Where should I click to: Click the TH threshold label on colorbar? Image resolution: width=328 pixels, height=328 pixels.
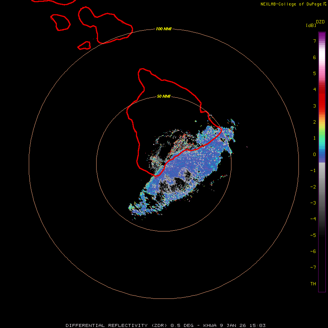(313, 284)
